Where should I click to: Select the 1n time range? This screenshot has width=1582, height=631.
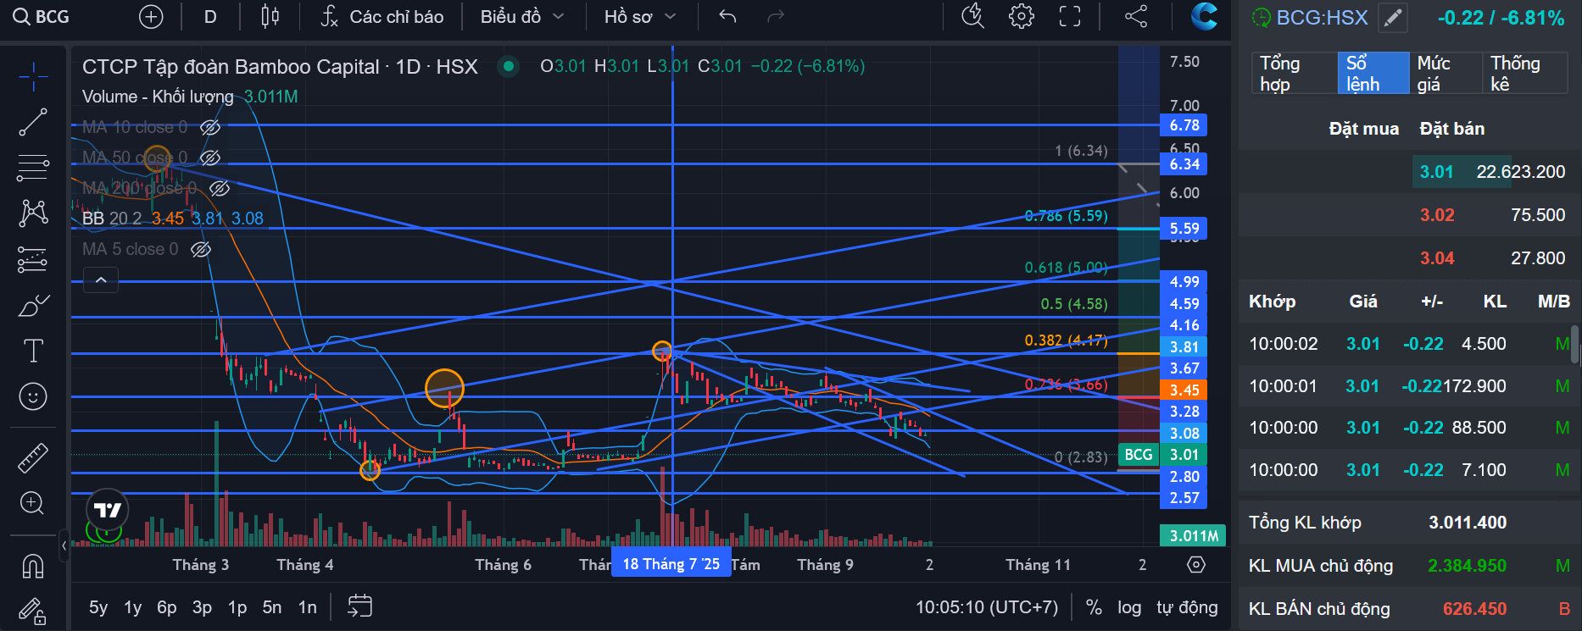[x=308, y=607]
